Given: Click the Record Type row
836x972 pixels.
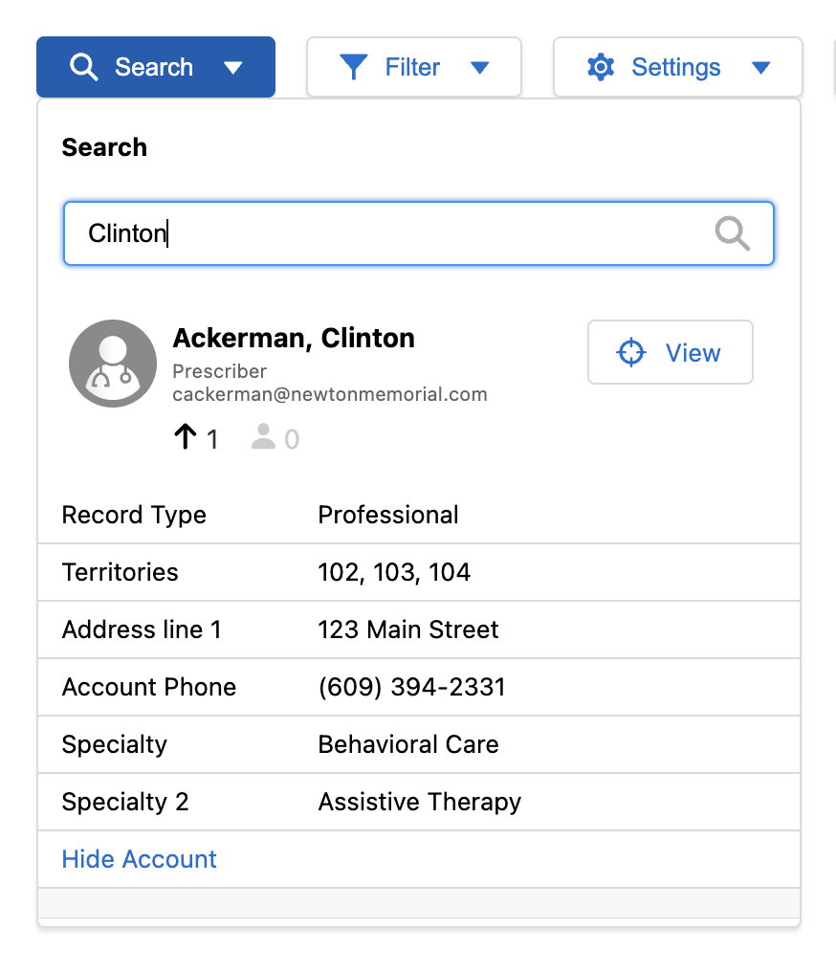Looking at the screenshot, I should (x=418, y=515).
